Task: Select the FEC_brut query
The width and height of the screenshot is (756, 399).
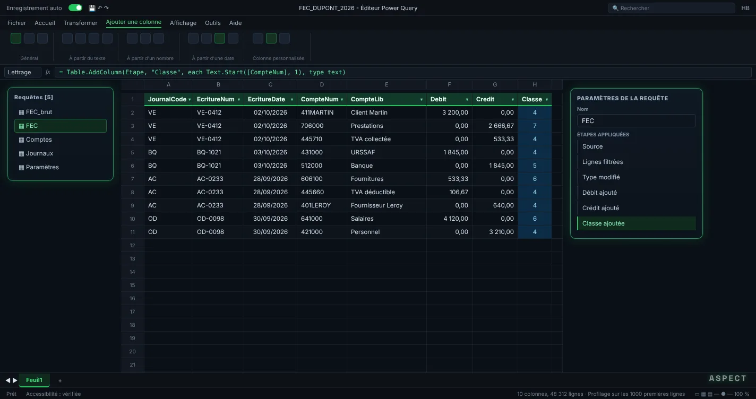Action: 61,112
